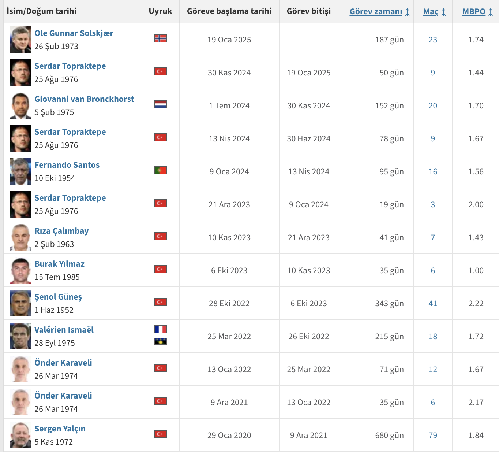Click Valérien Ismaël portrait photo
This screenshot has height=452, width=499.
click(x=20, y=336)
